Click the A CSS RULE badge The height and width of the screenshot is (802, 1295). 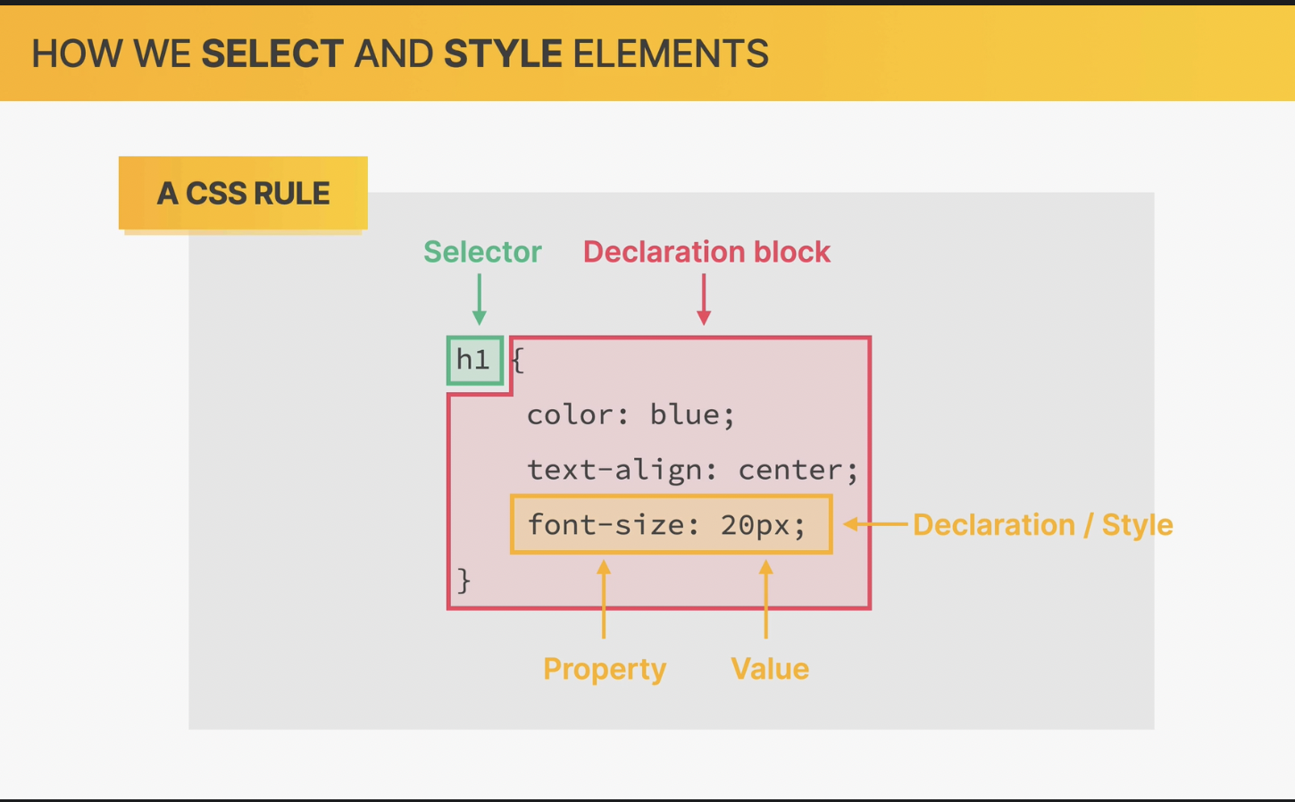243,193
